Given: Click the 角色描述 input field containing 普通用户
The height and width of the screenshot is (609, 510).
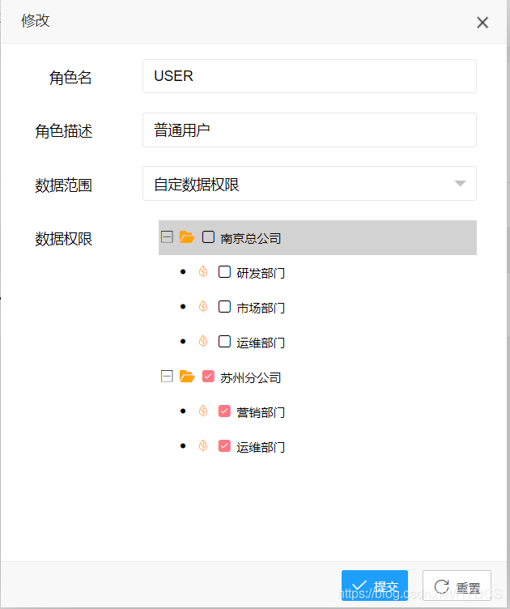Looking at the screenshot, I should 309,130.
